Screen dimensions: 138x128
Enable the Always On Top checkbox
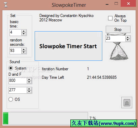[x=110, y=18]
